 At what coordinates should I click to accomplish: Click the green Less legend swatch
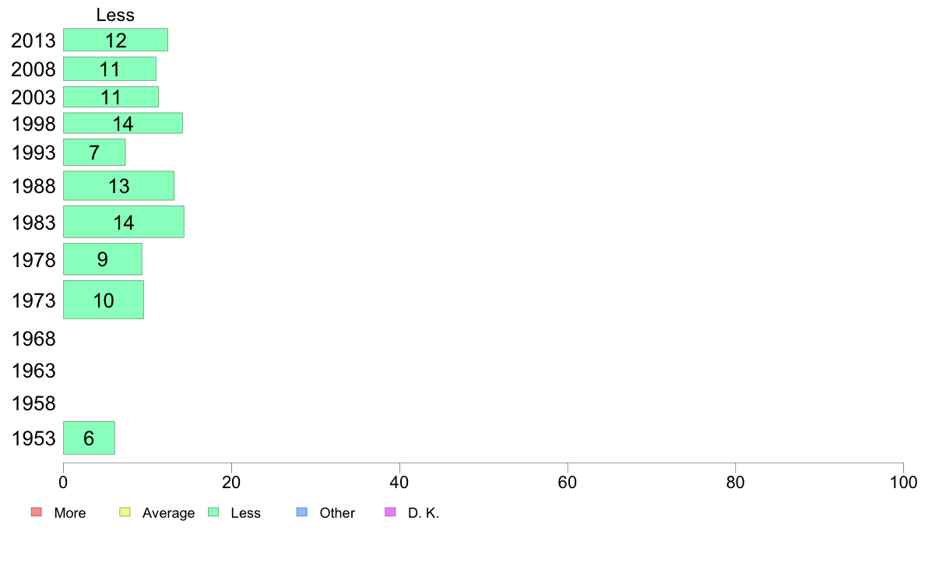(213, 512)
